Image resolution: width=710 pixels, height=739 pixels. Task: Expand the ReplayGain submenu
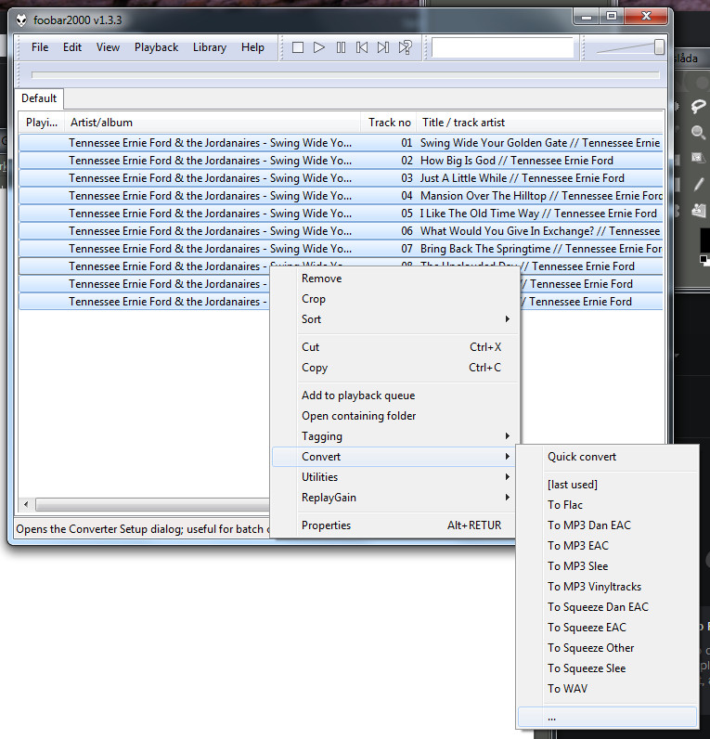(395, 498)
